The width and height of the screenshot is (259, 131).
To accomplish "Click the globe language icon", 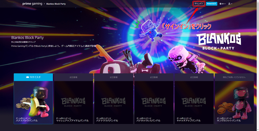I will 221,4.
